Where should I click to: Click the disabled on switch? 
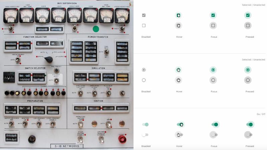pos(145,124)
